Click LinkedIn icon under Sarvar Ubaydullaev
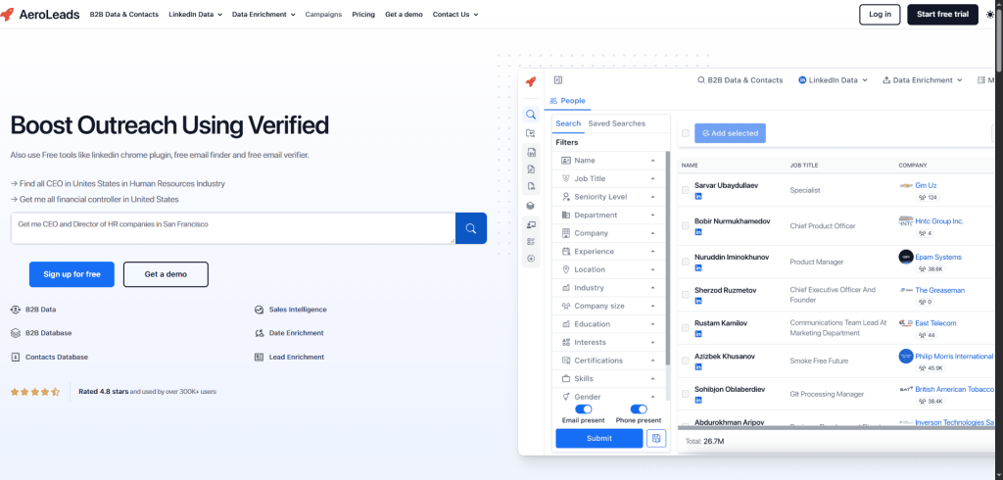 click(x=698, y=197)
